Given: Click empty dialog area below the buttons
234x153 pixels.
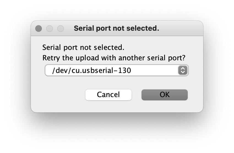Looking at the screenshot, I should point(117,106).
